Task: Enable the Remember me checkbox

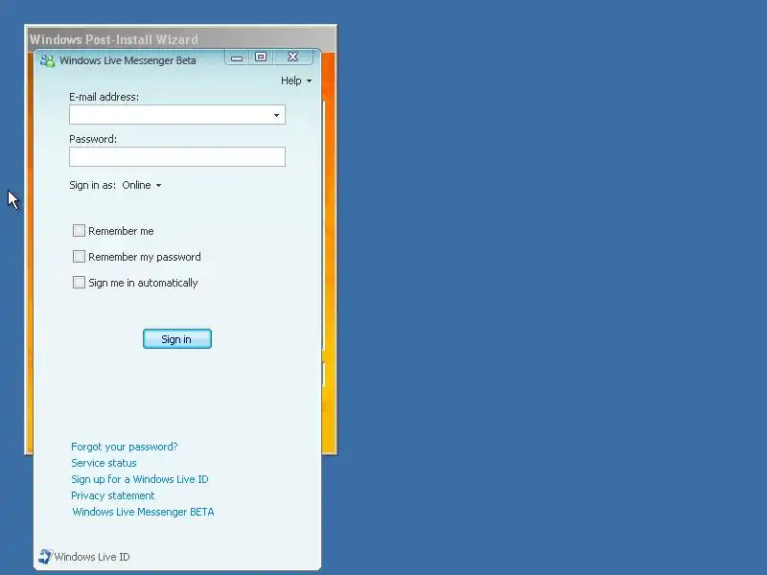Action: (x=79, y=231)
